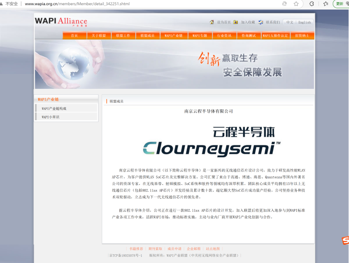The width and height of the screenshot is (349, 263).
Task: Click the 设为首页 link
Action: coord(224,22)
